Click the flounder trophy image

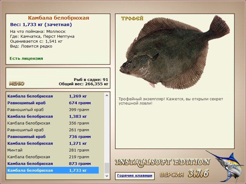click(174, 53)
